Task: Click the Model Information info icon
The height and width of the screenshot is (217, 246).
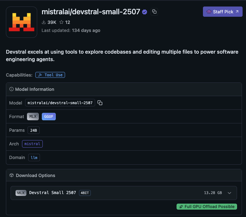Action: [11, 89]
